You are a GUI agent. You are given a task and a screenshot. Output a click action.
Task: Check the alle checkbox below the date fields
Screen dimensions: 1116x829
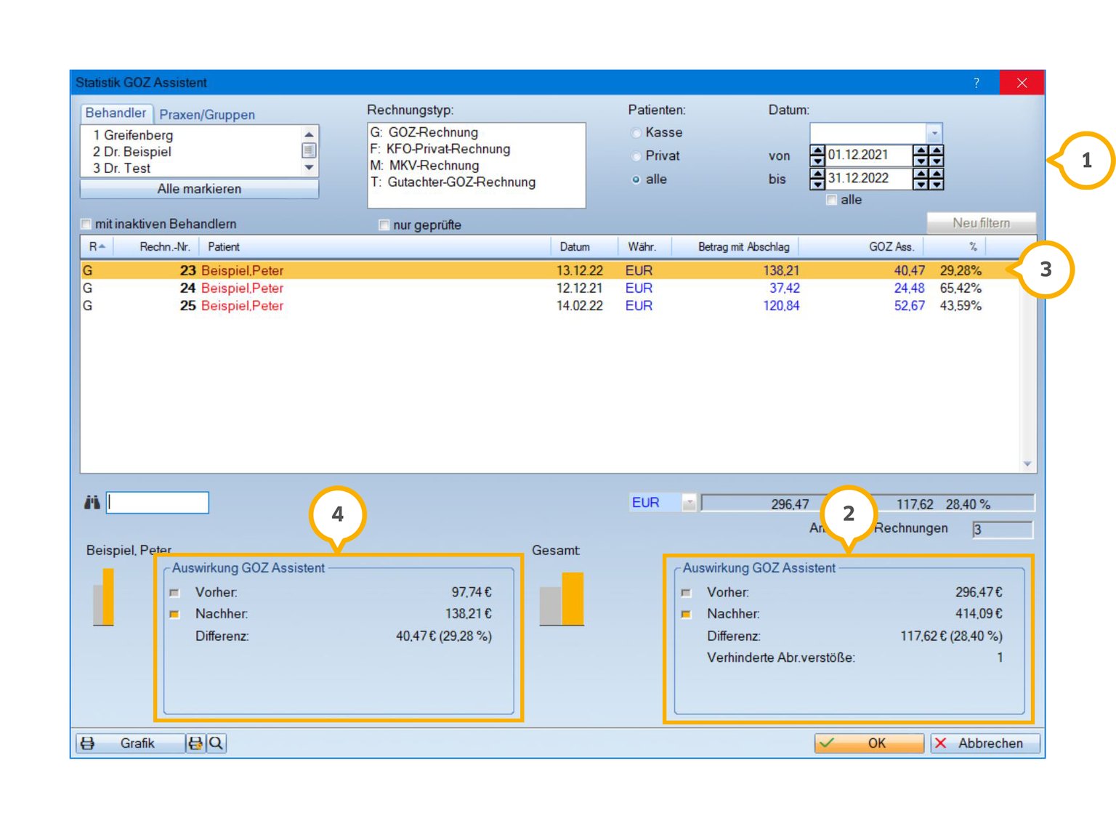tap(831, 200)
